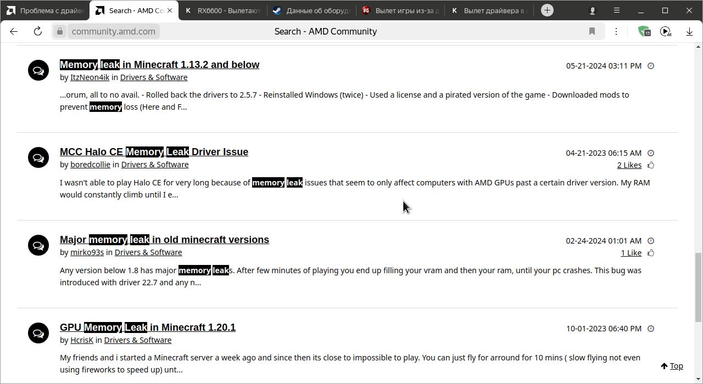Open the downloads arrow icon
The width and height of the screenshot is (703, 384).
pos(689,31)
